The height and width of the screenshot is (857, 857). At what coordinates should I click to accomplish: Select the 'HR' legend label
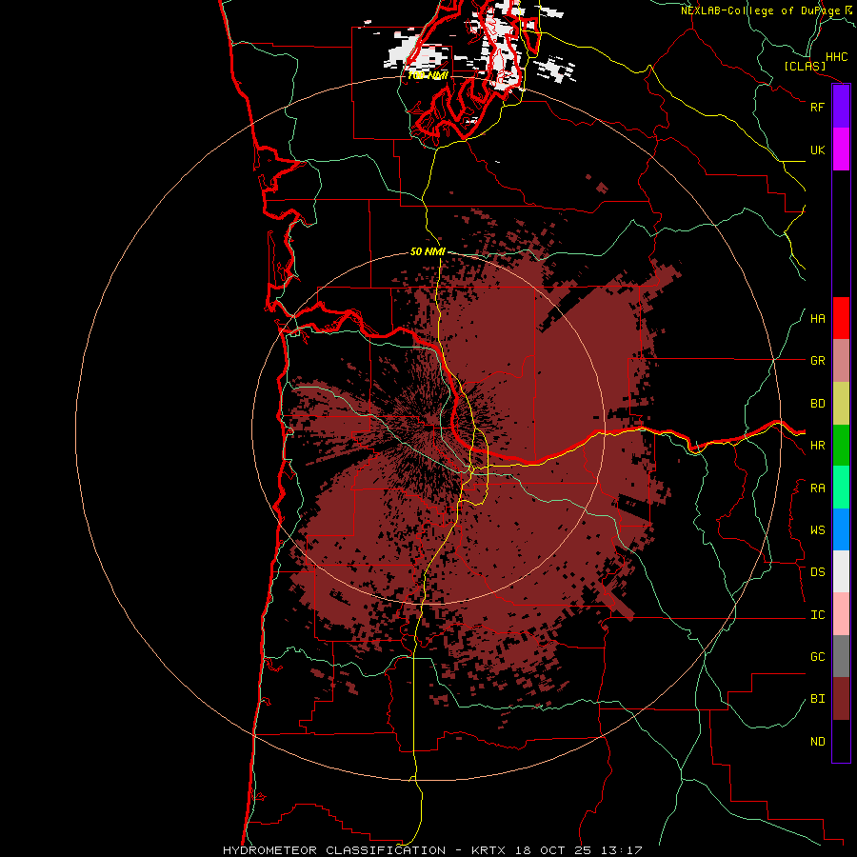(x=817, y=446)
